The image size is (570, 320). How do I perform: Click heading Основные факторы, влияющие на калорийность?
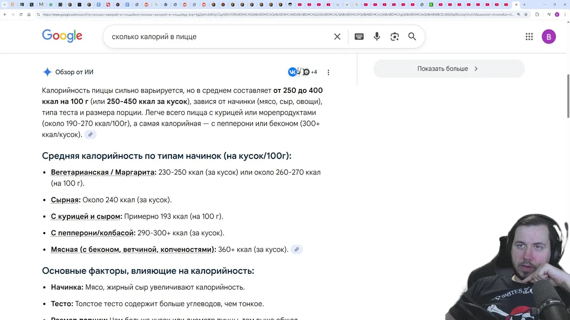(148, 271)
